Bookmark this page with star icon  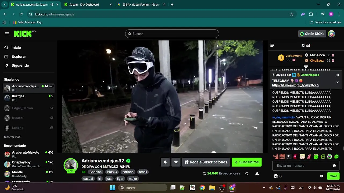coord(291,14)
